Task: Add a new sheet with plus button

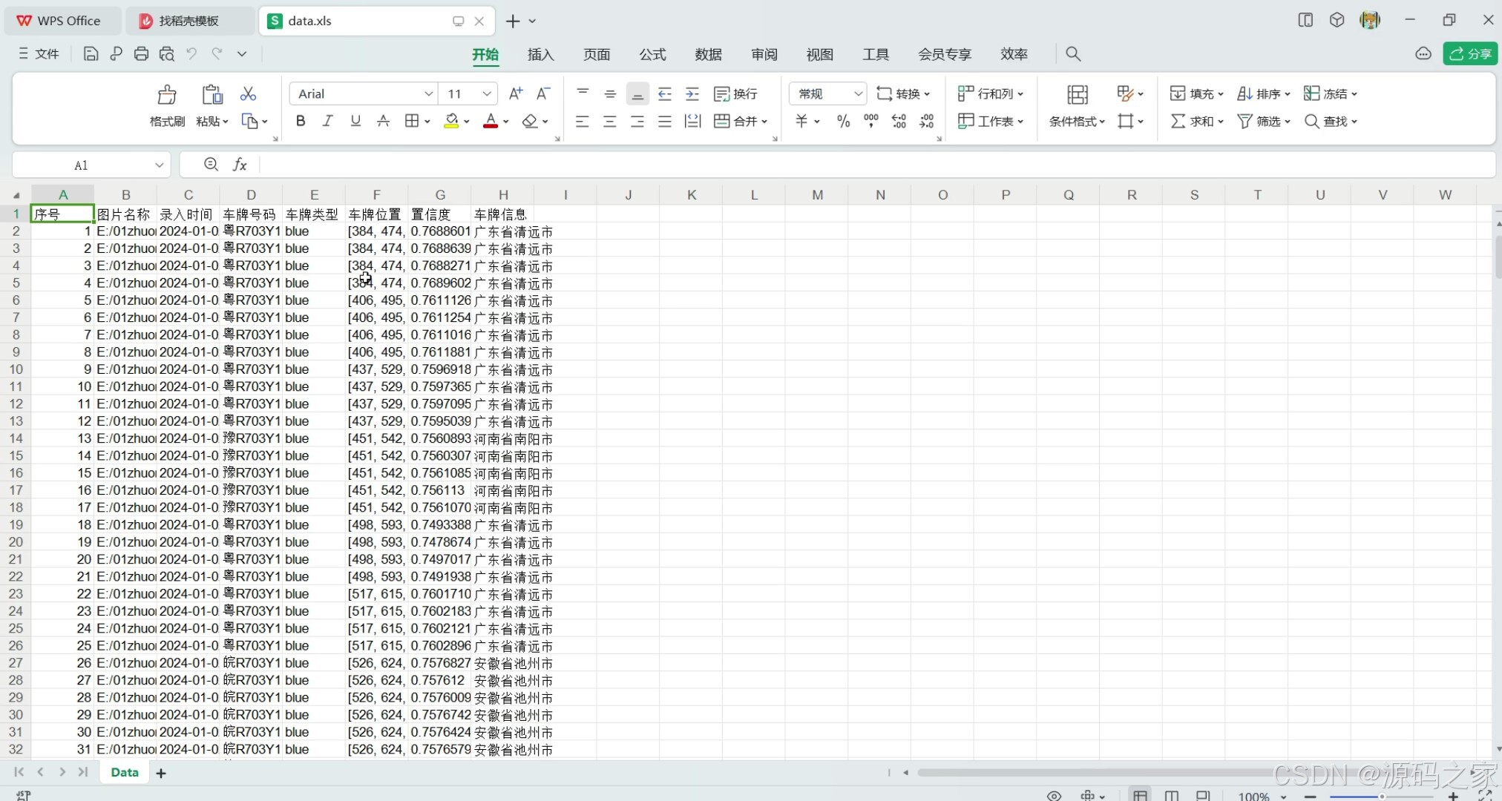Action: click(160, 773)
